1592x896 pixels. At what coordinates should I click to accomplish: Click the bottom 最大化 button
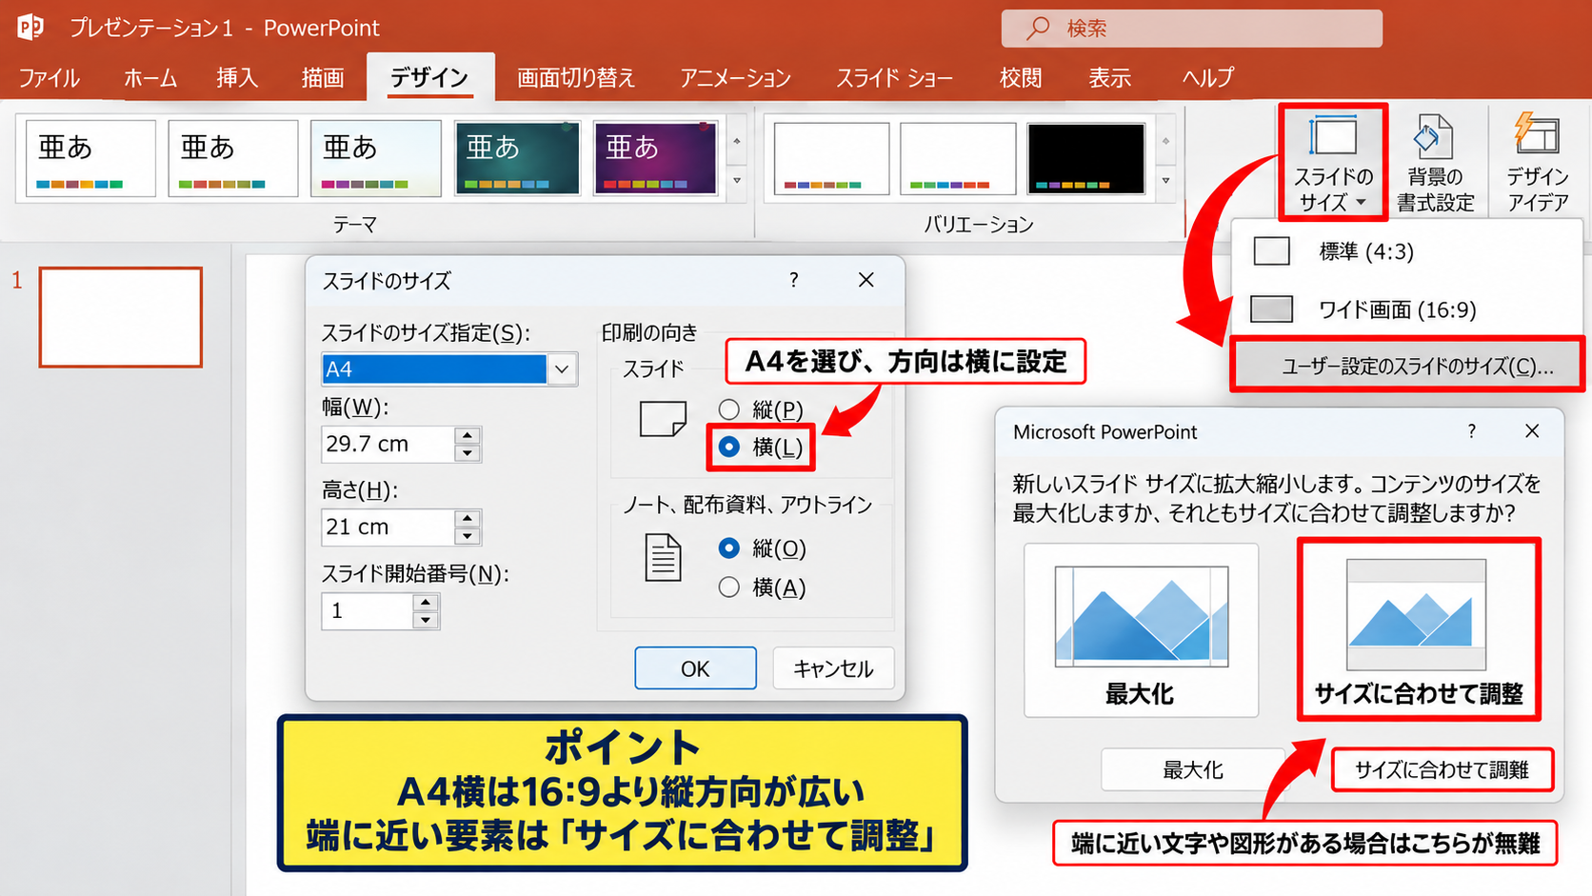tap(1192, 769)
